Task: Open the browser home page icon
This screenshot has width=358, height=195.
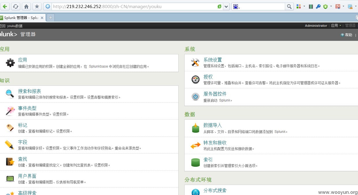Action: 26,6
